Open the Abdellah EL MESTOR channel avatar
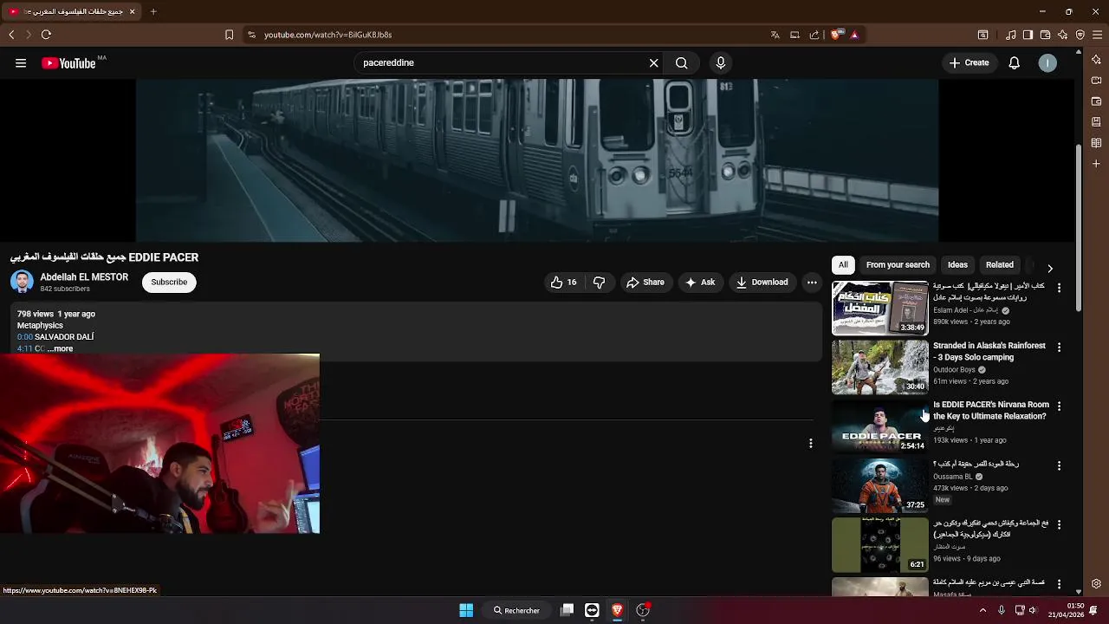Viewport: 1109px width, 624px height. point(22,282)
